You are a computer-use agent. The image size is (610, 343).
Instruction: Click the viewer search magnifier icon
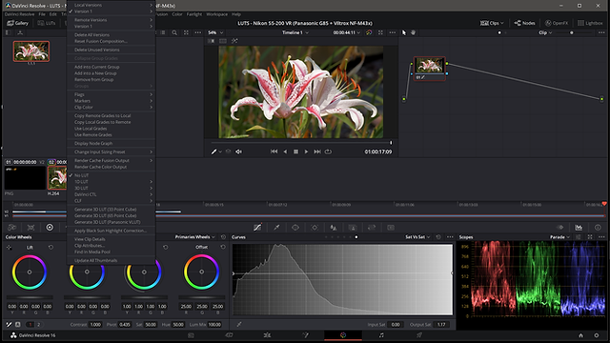174,32
